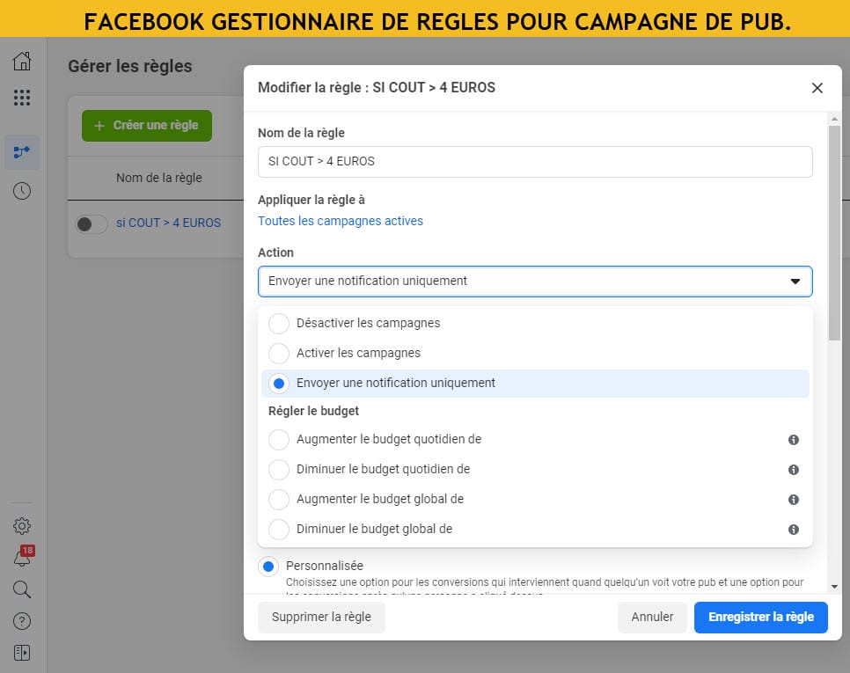Click the scrollbar down arrow
Viewport: 850px width, 673px height.
(834, 587)
